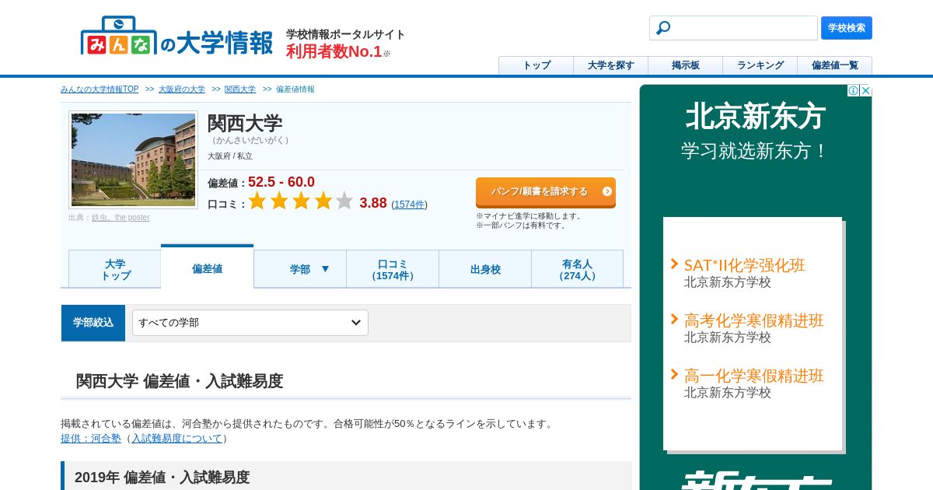Switch to 出身校 tab

485,269
